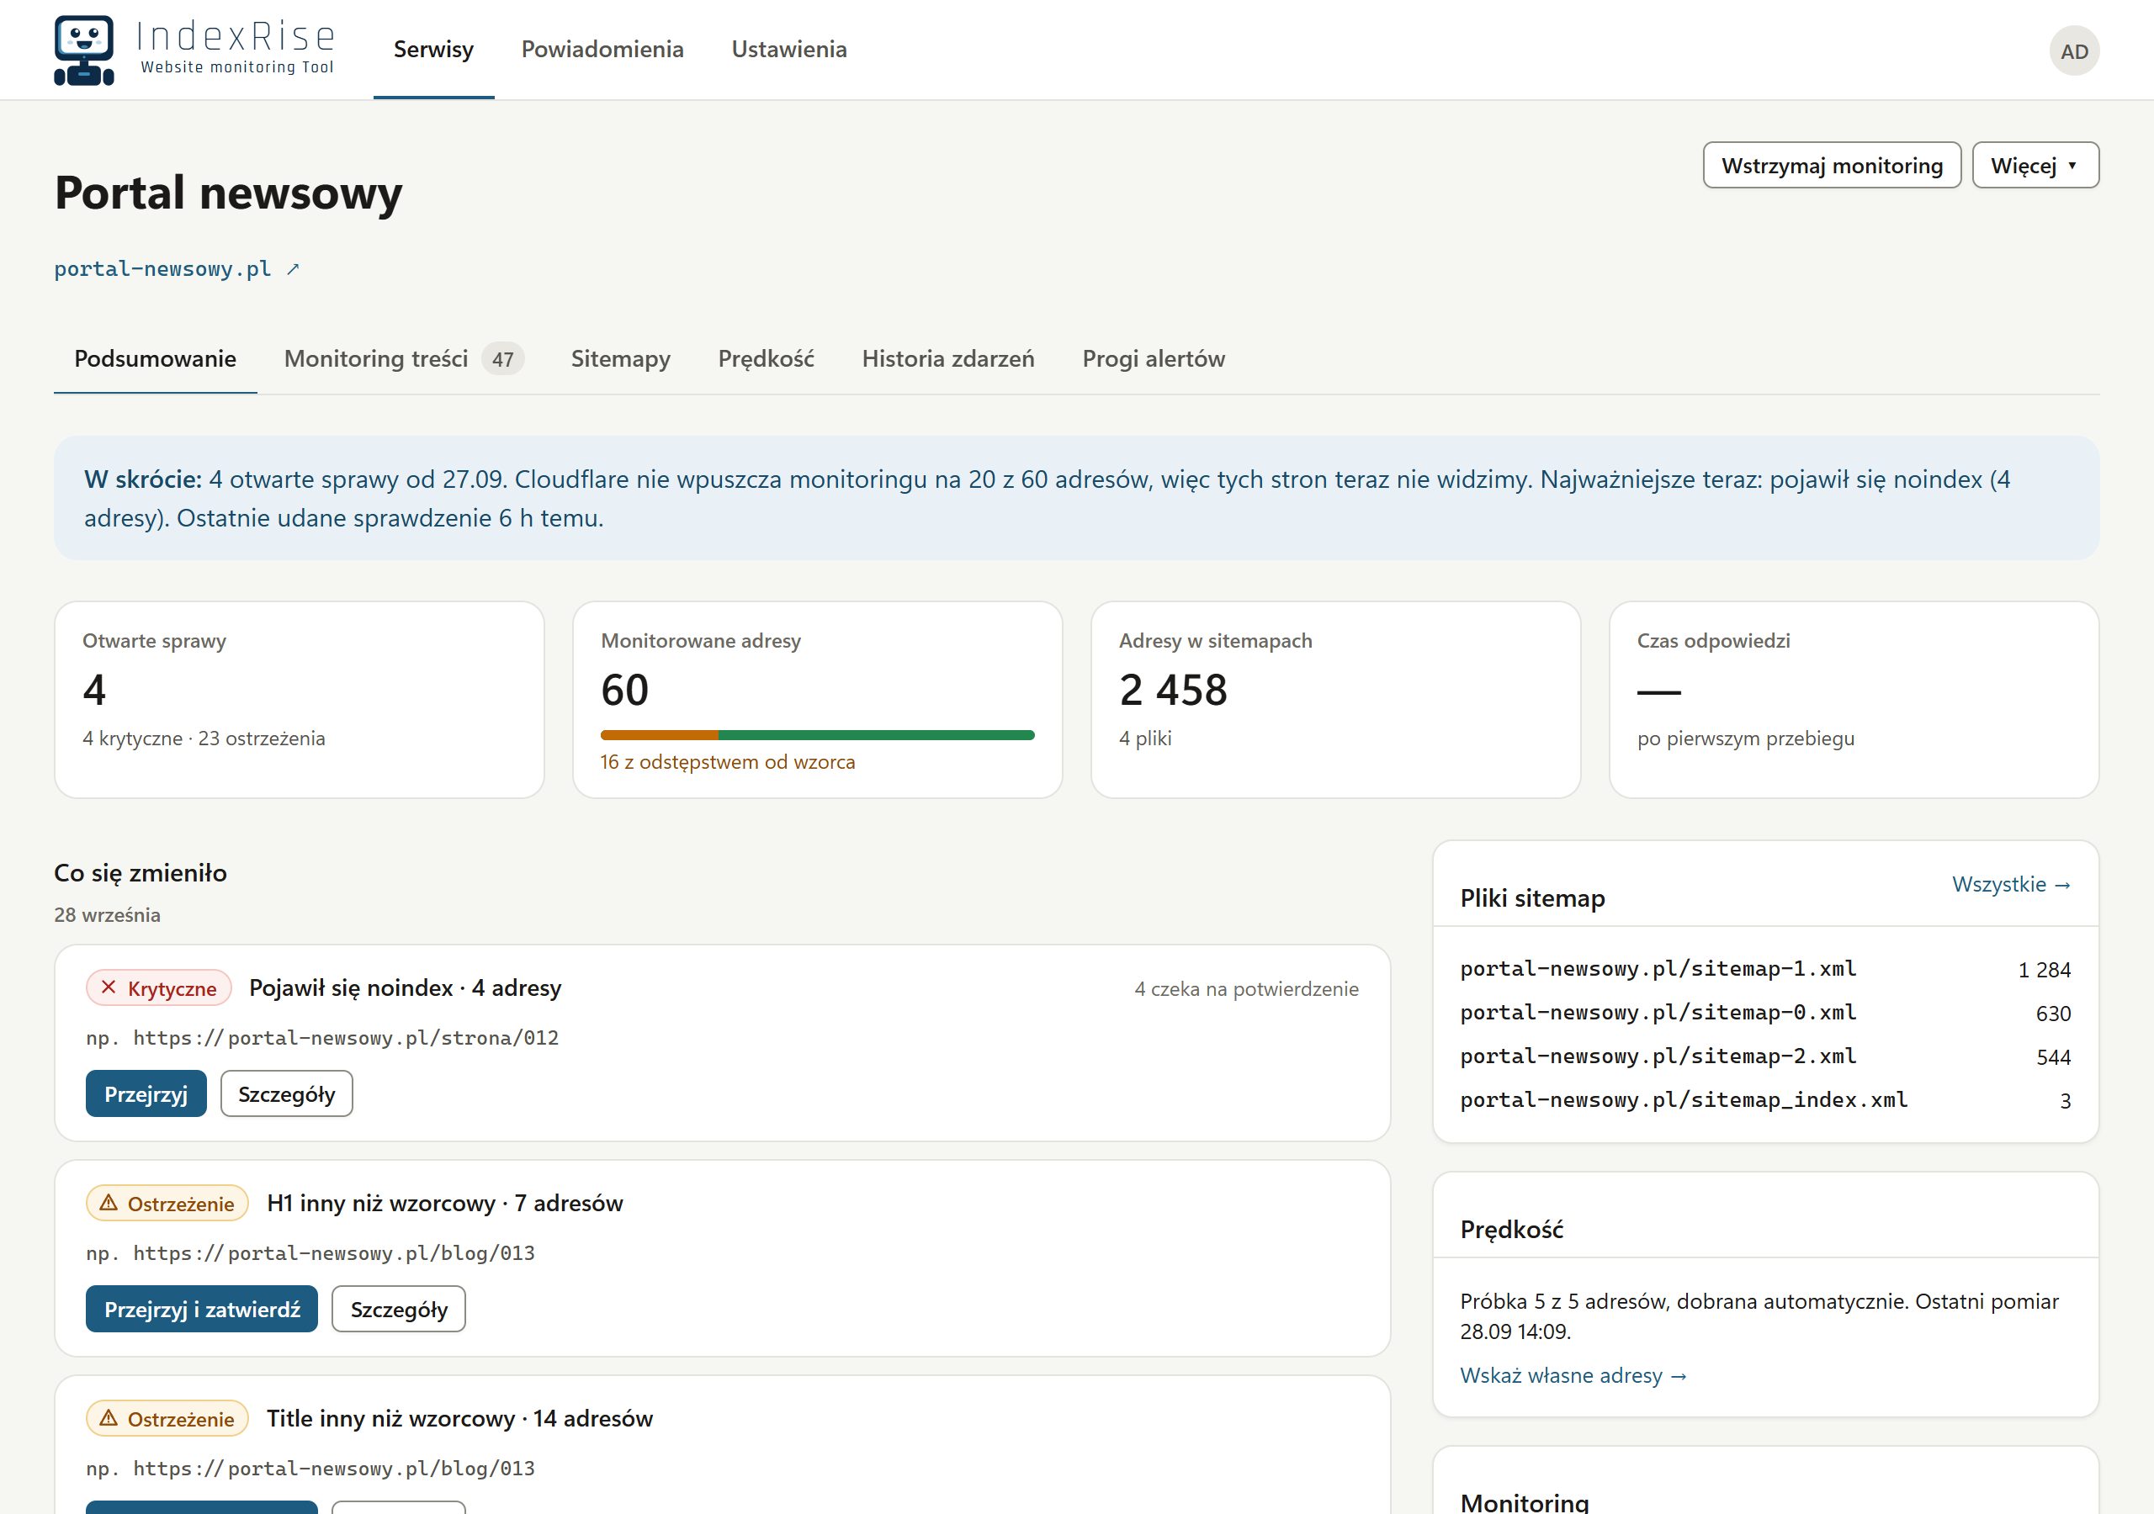
Task: Open Szczegóły for the noindex issue
Action: click(x=286, y=1093)
